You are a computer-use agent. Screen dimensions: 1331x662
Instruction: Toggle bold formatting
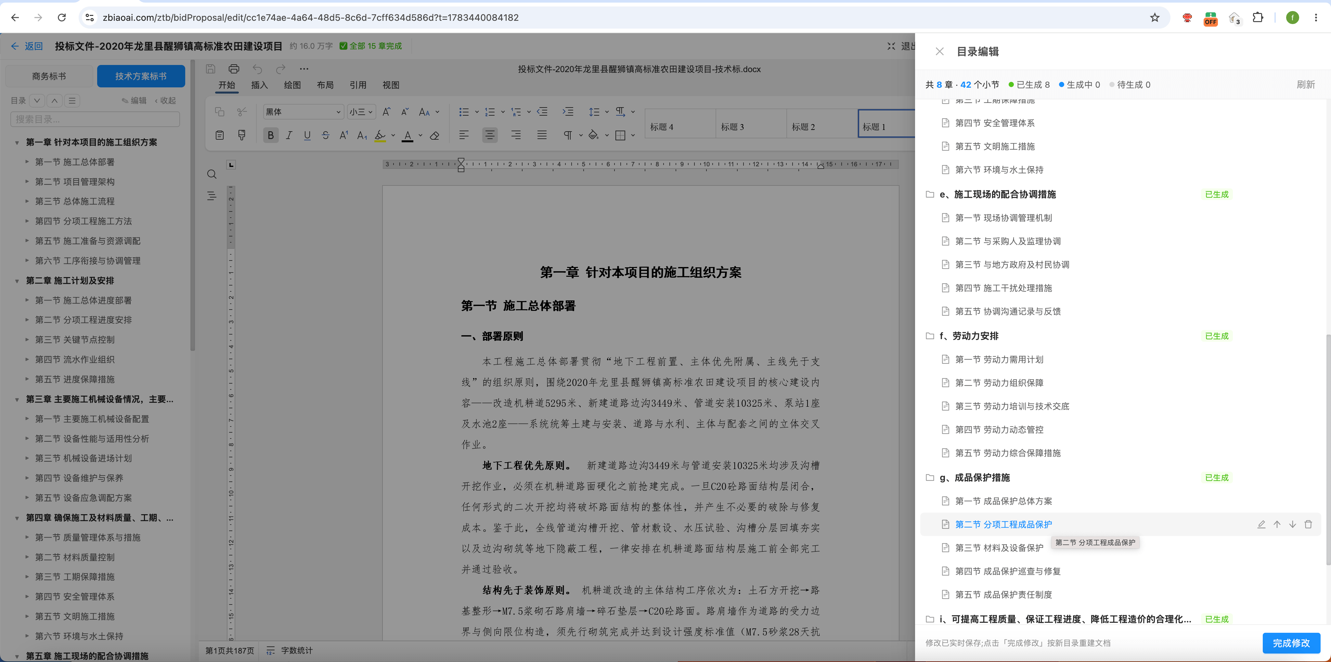click(271, 135)
